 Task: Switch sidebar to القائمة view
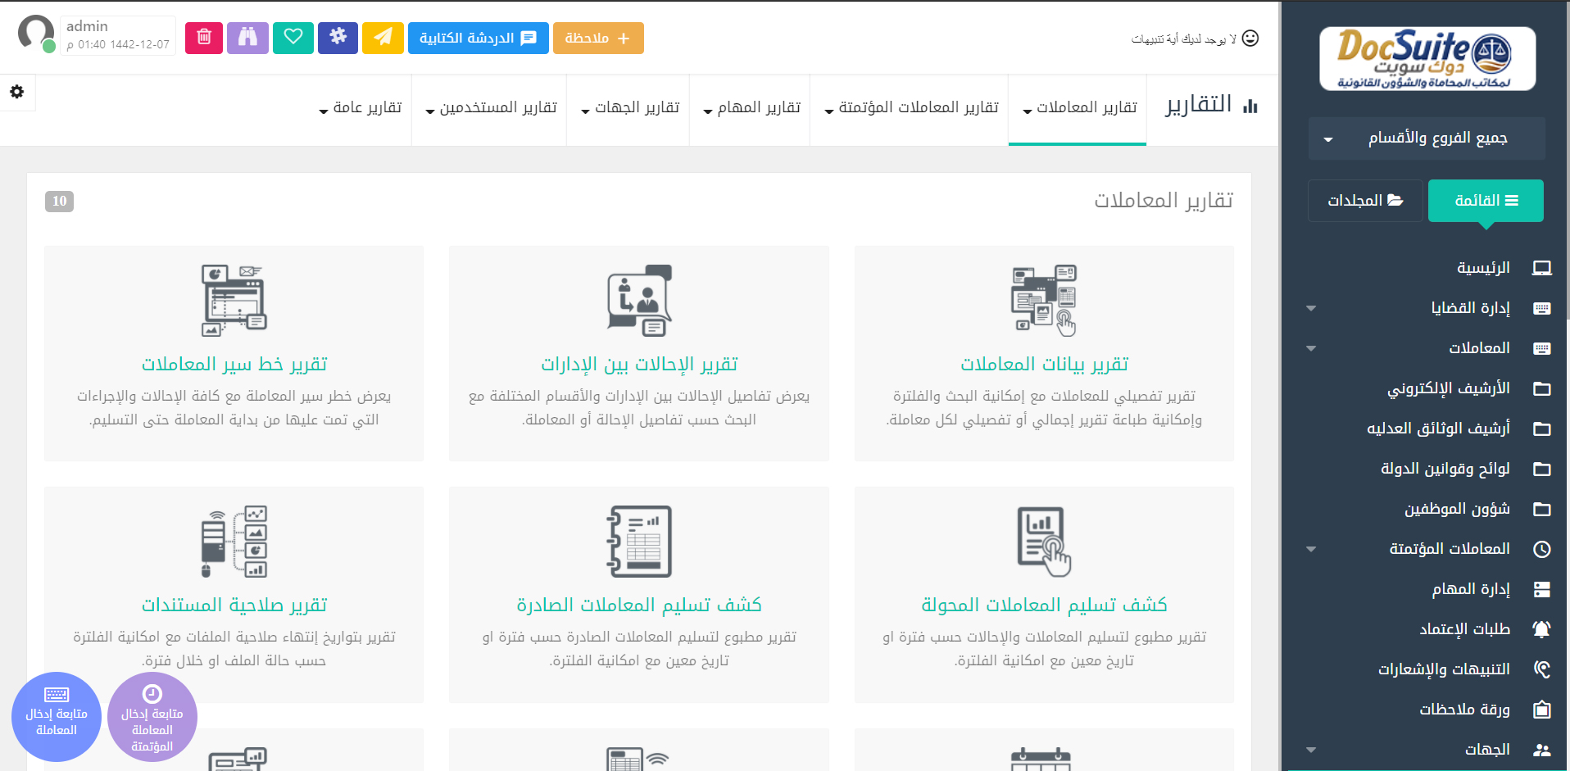(1485, 201)
